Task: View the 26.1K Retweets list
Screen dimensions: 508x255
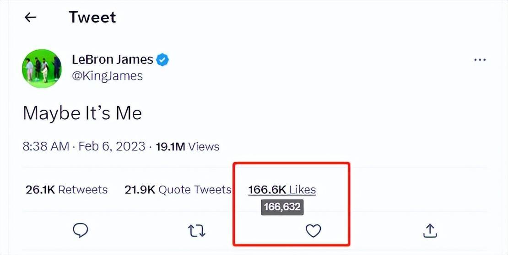Action: tap(67, 190)
